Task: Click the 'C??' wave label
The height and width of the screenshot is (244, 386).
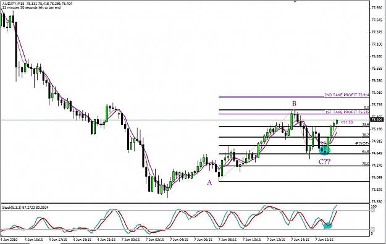Action: pos(324,162)
